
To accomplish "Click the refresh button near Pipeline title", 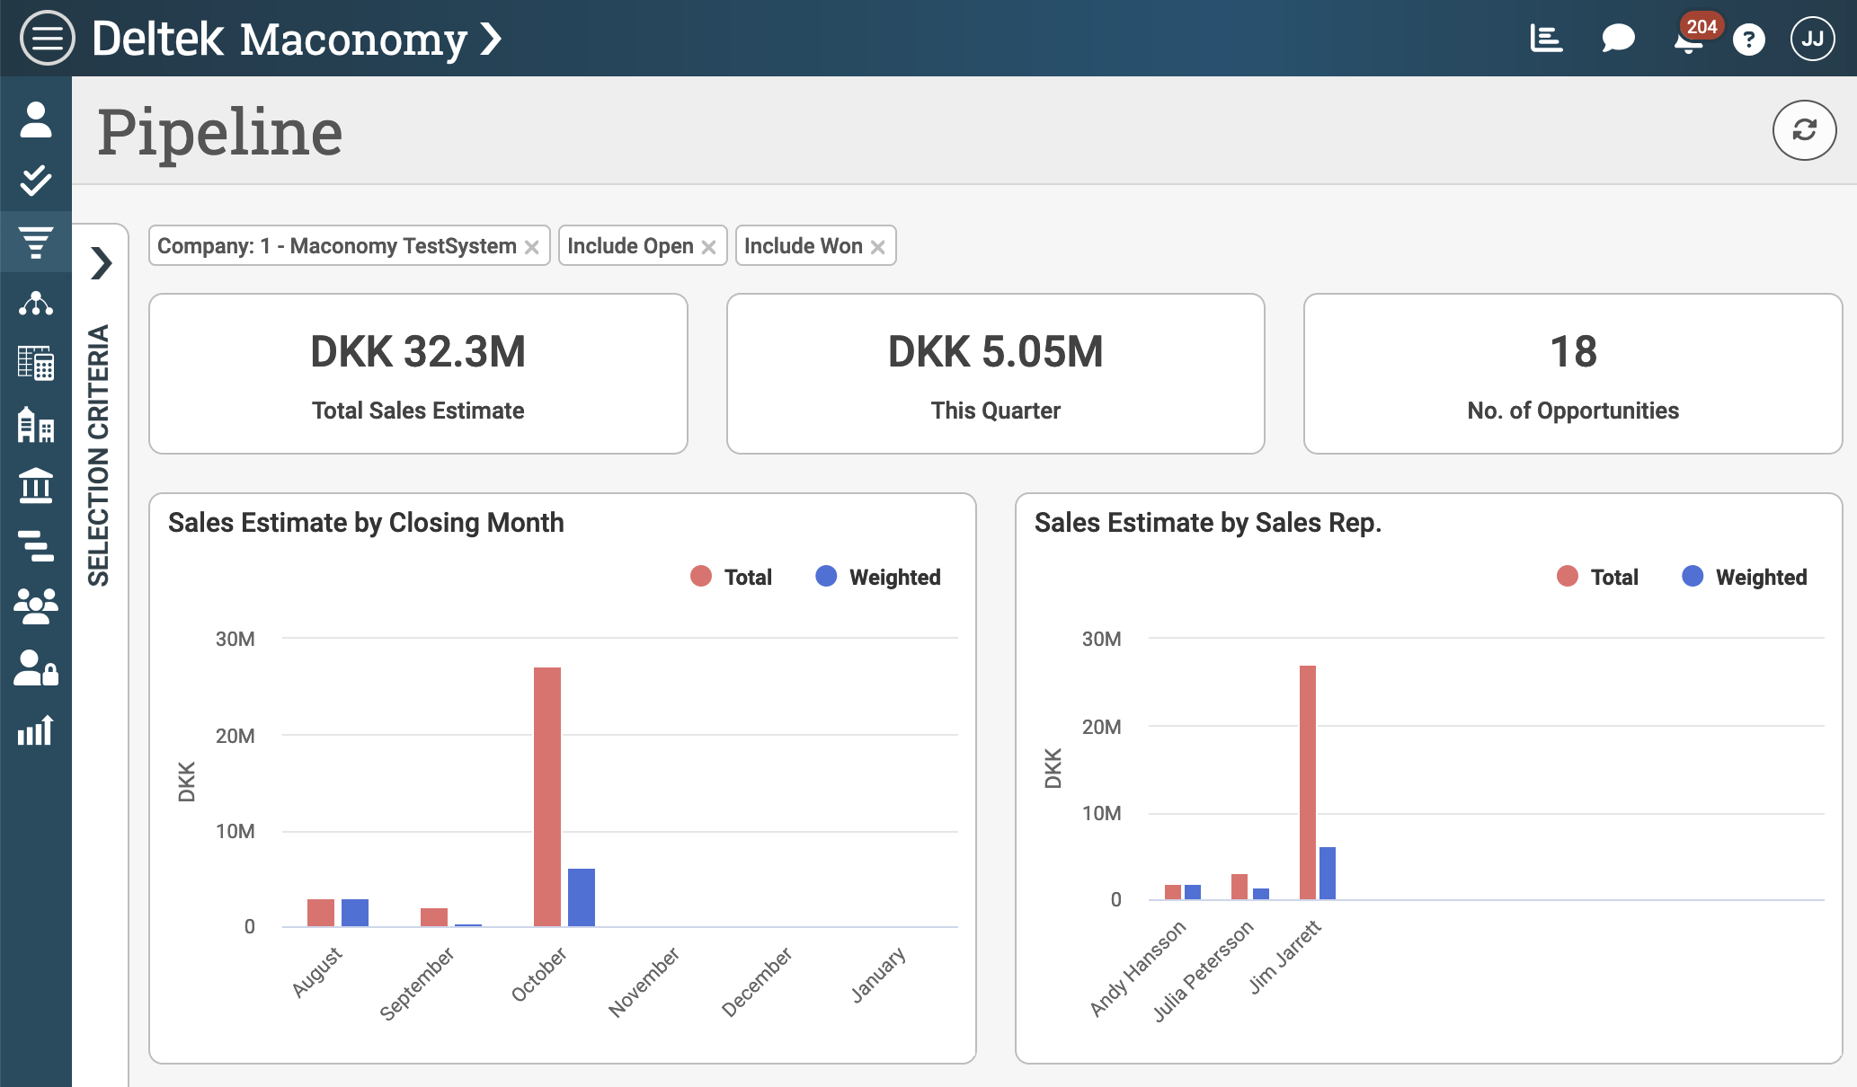I will pos(1804,130).
